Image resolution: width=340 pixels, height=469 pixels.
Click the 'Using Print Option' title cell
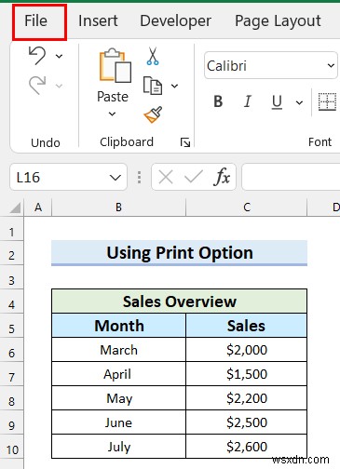tap(180, 253)
